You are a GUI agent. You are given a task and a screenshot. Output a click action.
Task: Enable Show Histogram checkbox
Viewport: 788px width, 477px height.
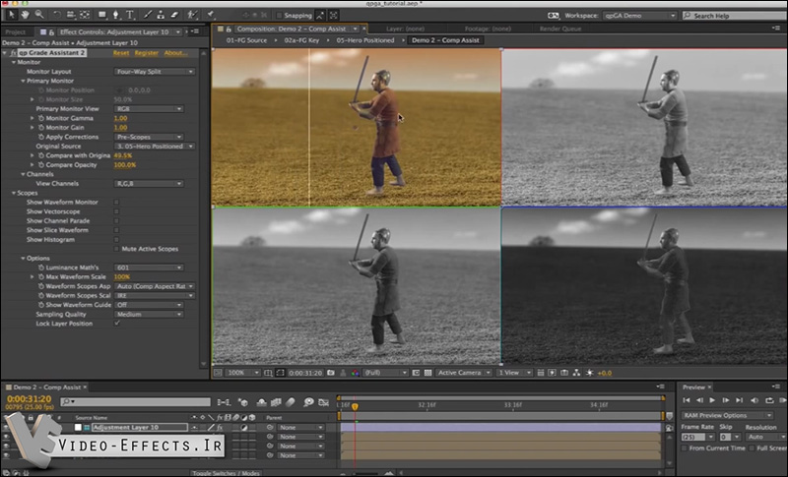tap(116, 240)
